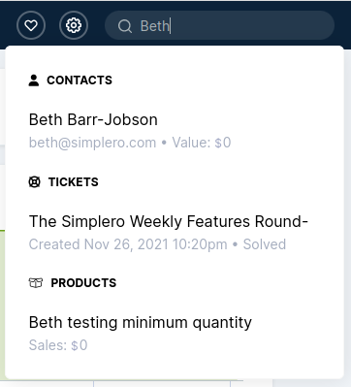
Task: Select the CONTACTS section heading
Action: 80,81
